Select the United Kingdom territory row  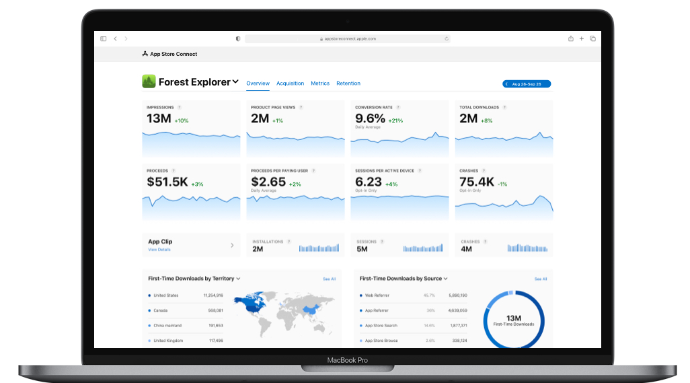[186, 341]
